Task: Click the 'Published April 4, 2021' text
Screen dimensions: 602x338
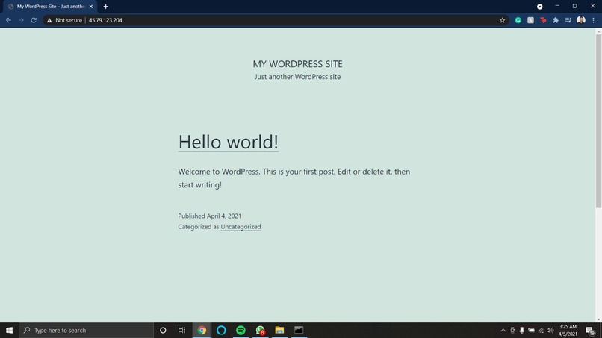Action: click(x=210, y=216)
